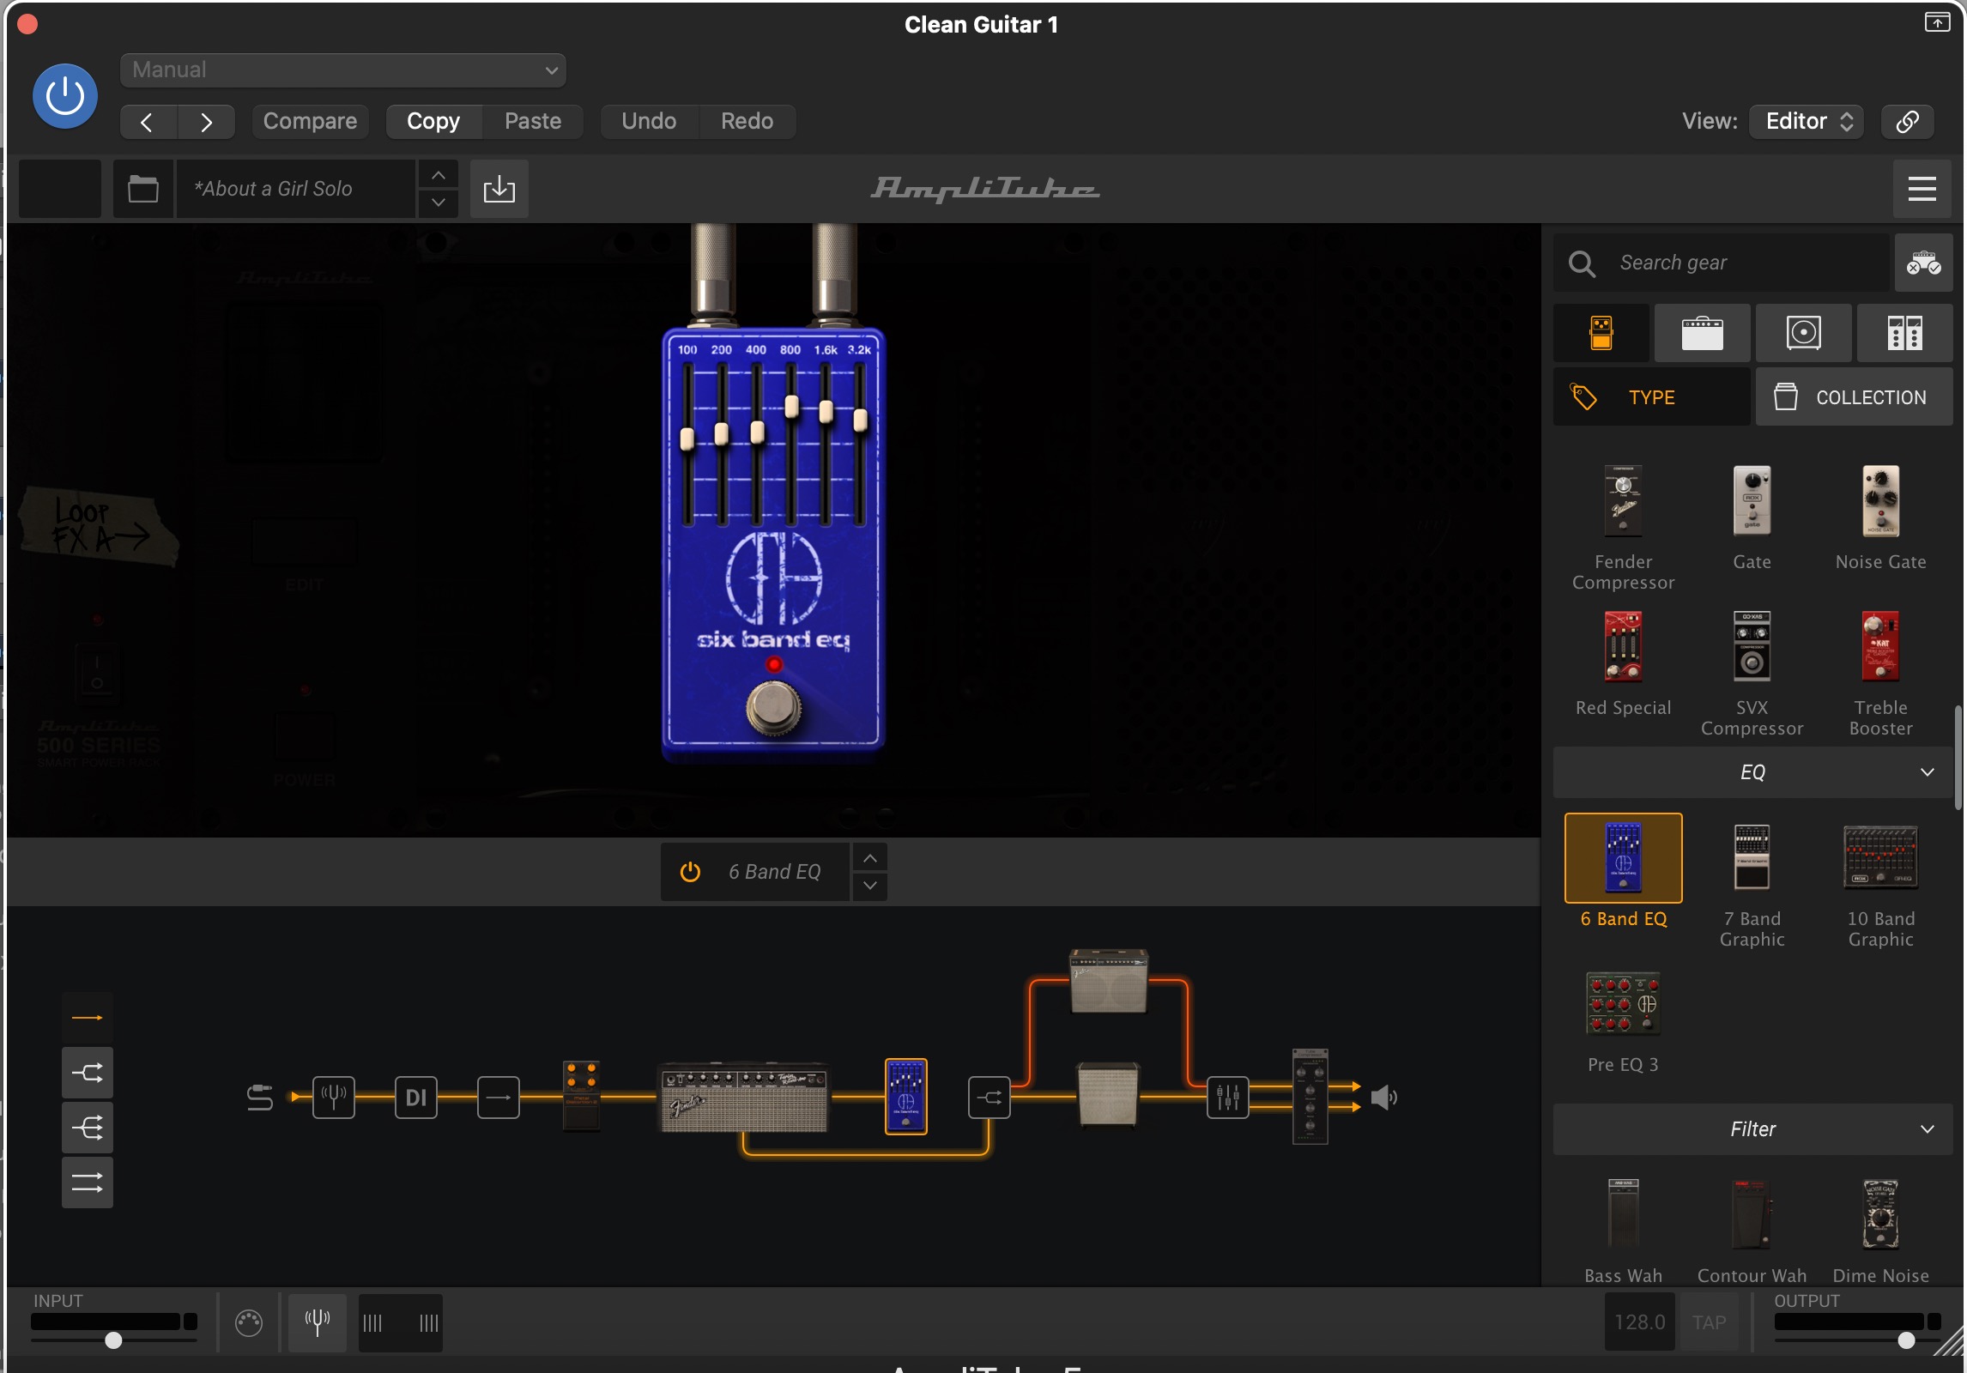Click the output speaker icon
This screenshot has height=1373, width=1967.
click(1383, 1097)
